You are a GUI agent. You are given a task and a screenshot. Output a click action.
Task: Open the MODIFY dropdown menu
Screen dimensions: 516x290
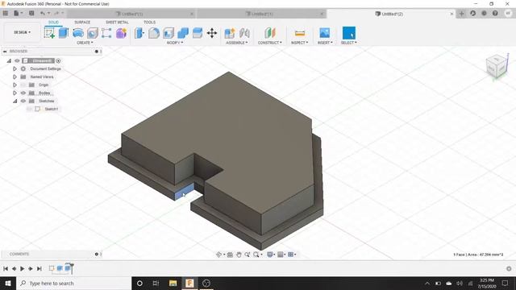tap(175, 43)
